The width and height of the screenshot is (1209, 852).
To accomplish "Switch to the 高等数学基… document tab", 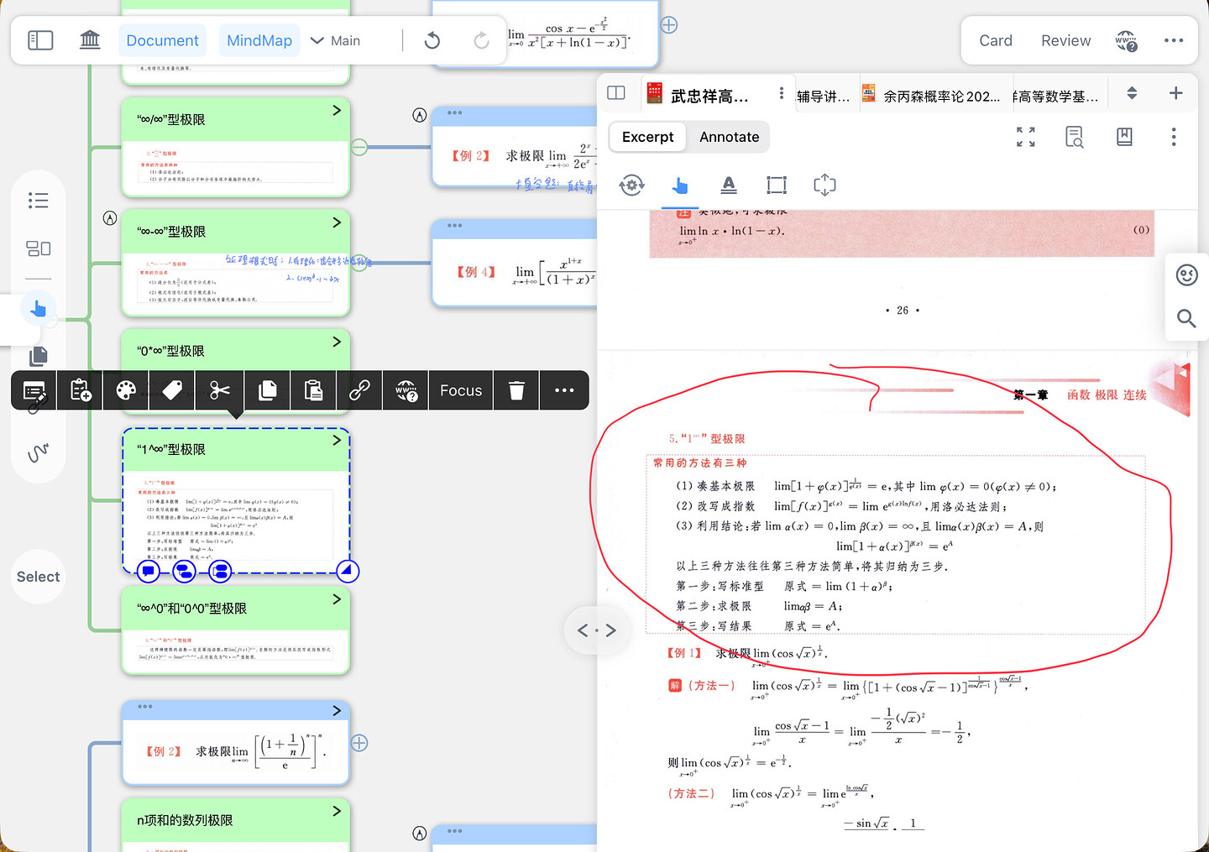I will click(1055, 97).
